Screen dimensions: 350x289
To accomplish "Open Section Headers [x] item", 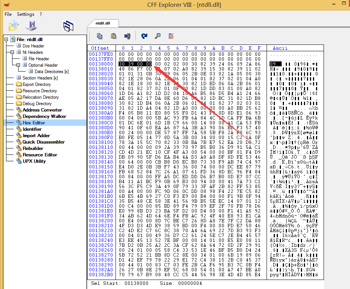I will pos(40,78).
